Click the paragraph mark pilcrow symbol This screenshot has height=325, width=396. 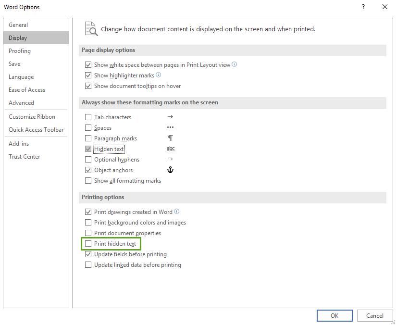point(170,138)
